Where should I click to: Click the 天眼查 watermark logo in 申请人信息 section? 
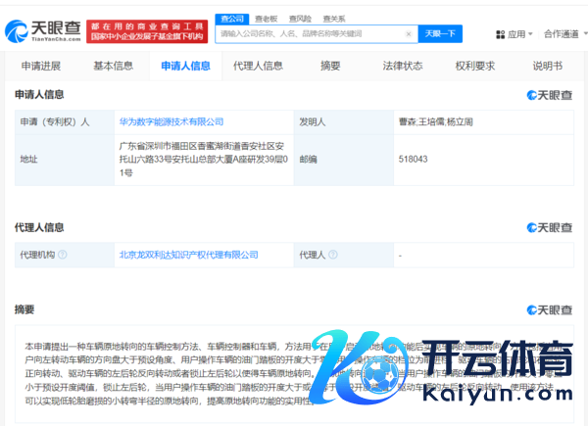tap(549, 95)
